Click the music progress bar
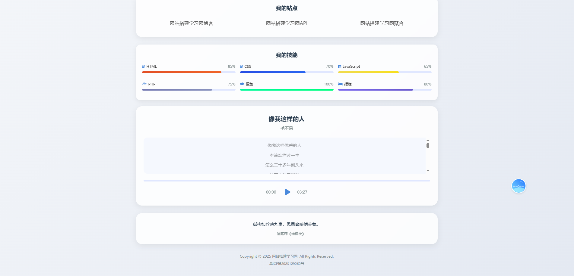The height and width of the screenshot is (276, 574). pos(287,181)
